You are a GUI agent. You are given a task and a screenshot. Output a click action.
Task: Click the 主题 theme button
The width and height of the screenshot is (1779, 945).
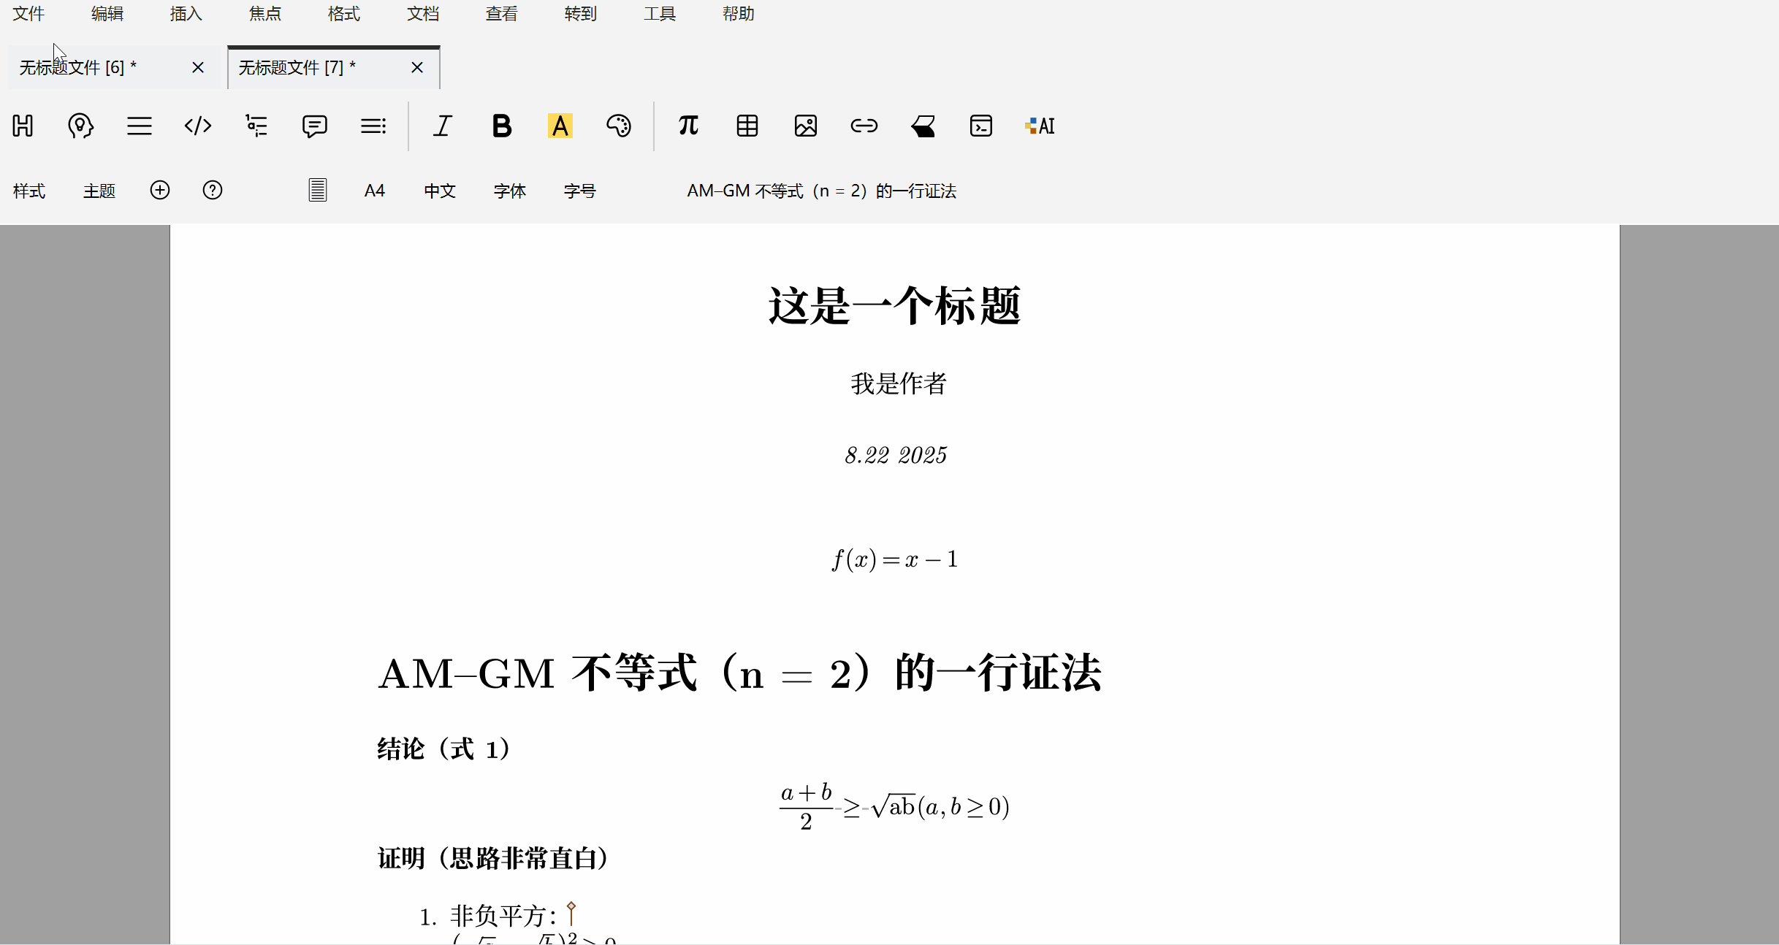99,191
